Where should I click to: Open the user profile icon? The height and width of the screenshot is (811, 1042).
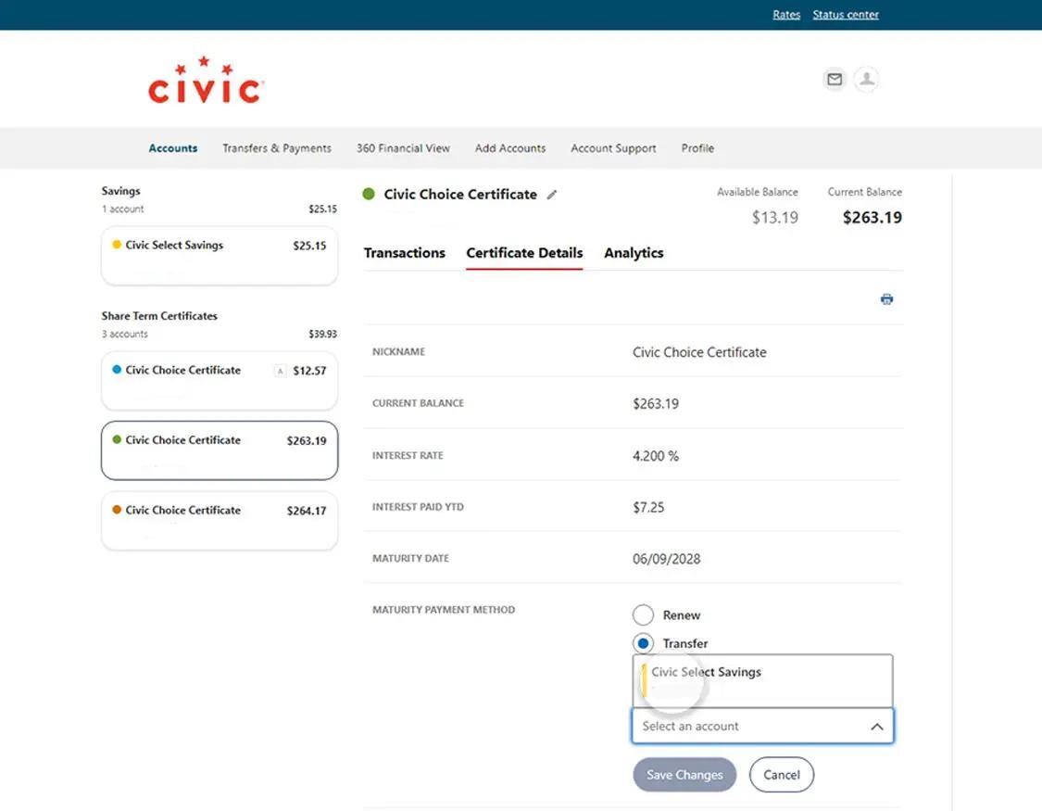[866, 80]
